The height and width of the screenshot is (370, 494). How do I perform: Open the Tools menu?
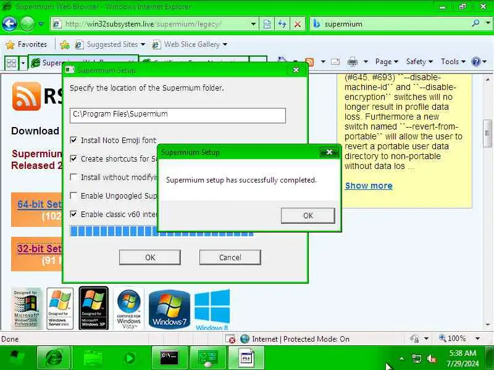(x=453, y=62)
